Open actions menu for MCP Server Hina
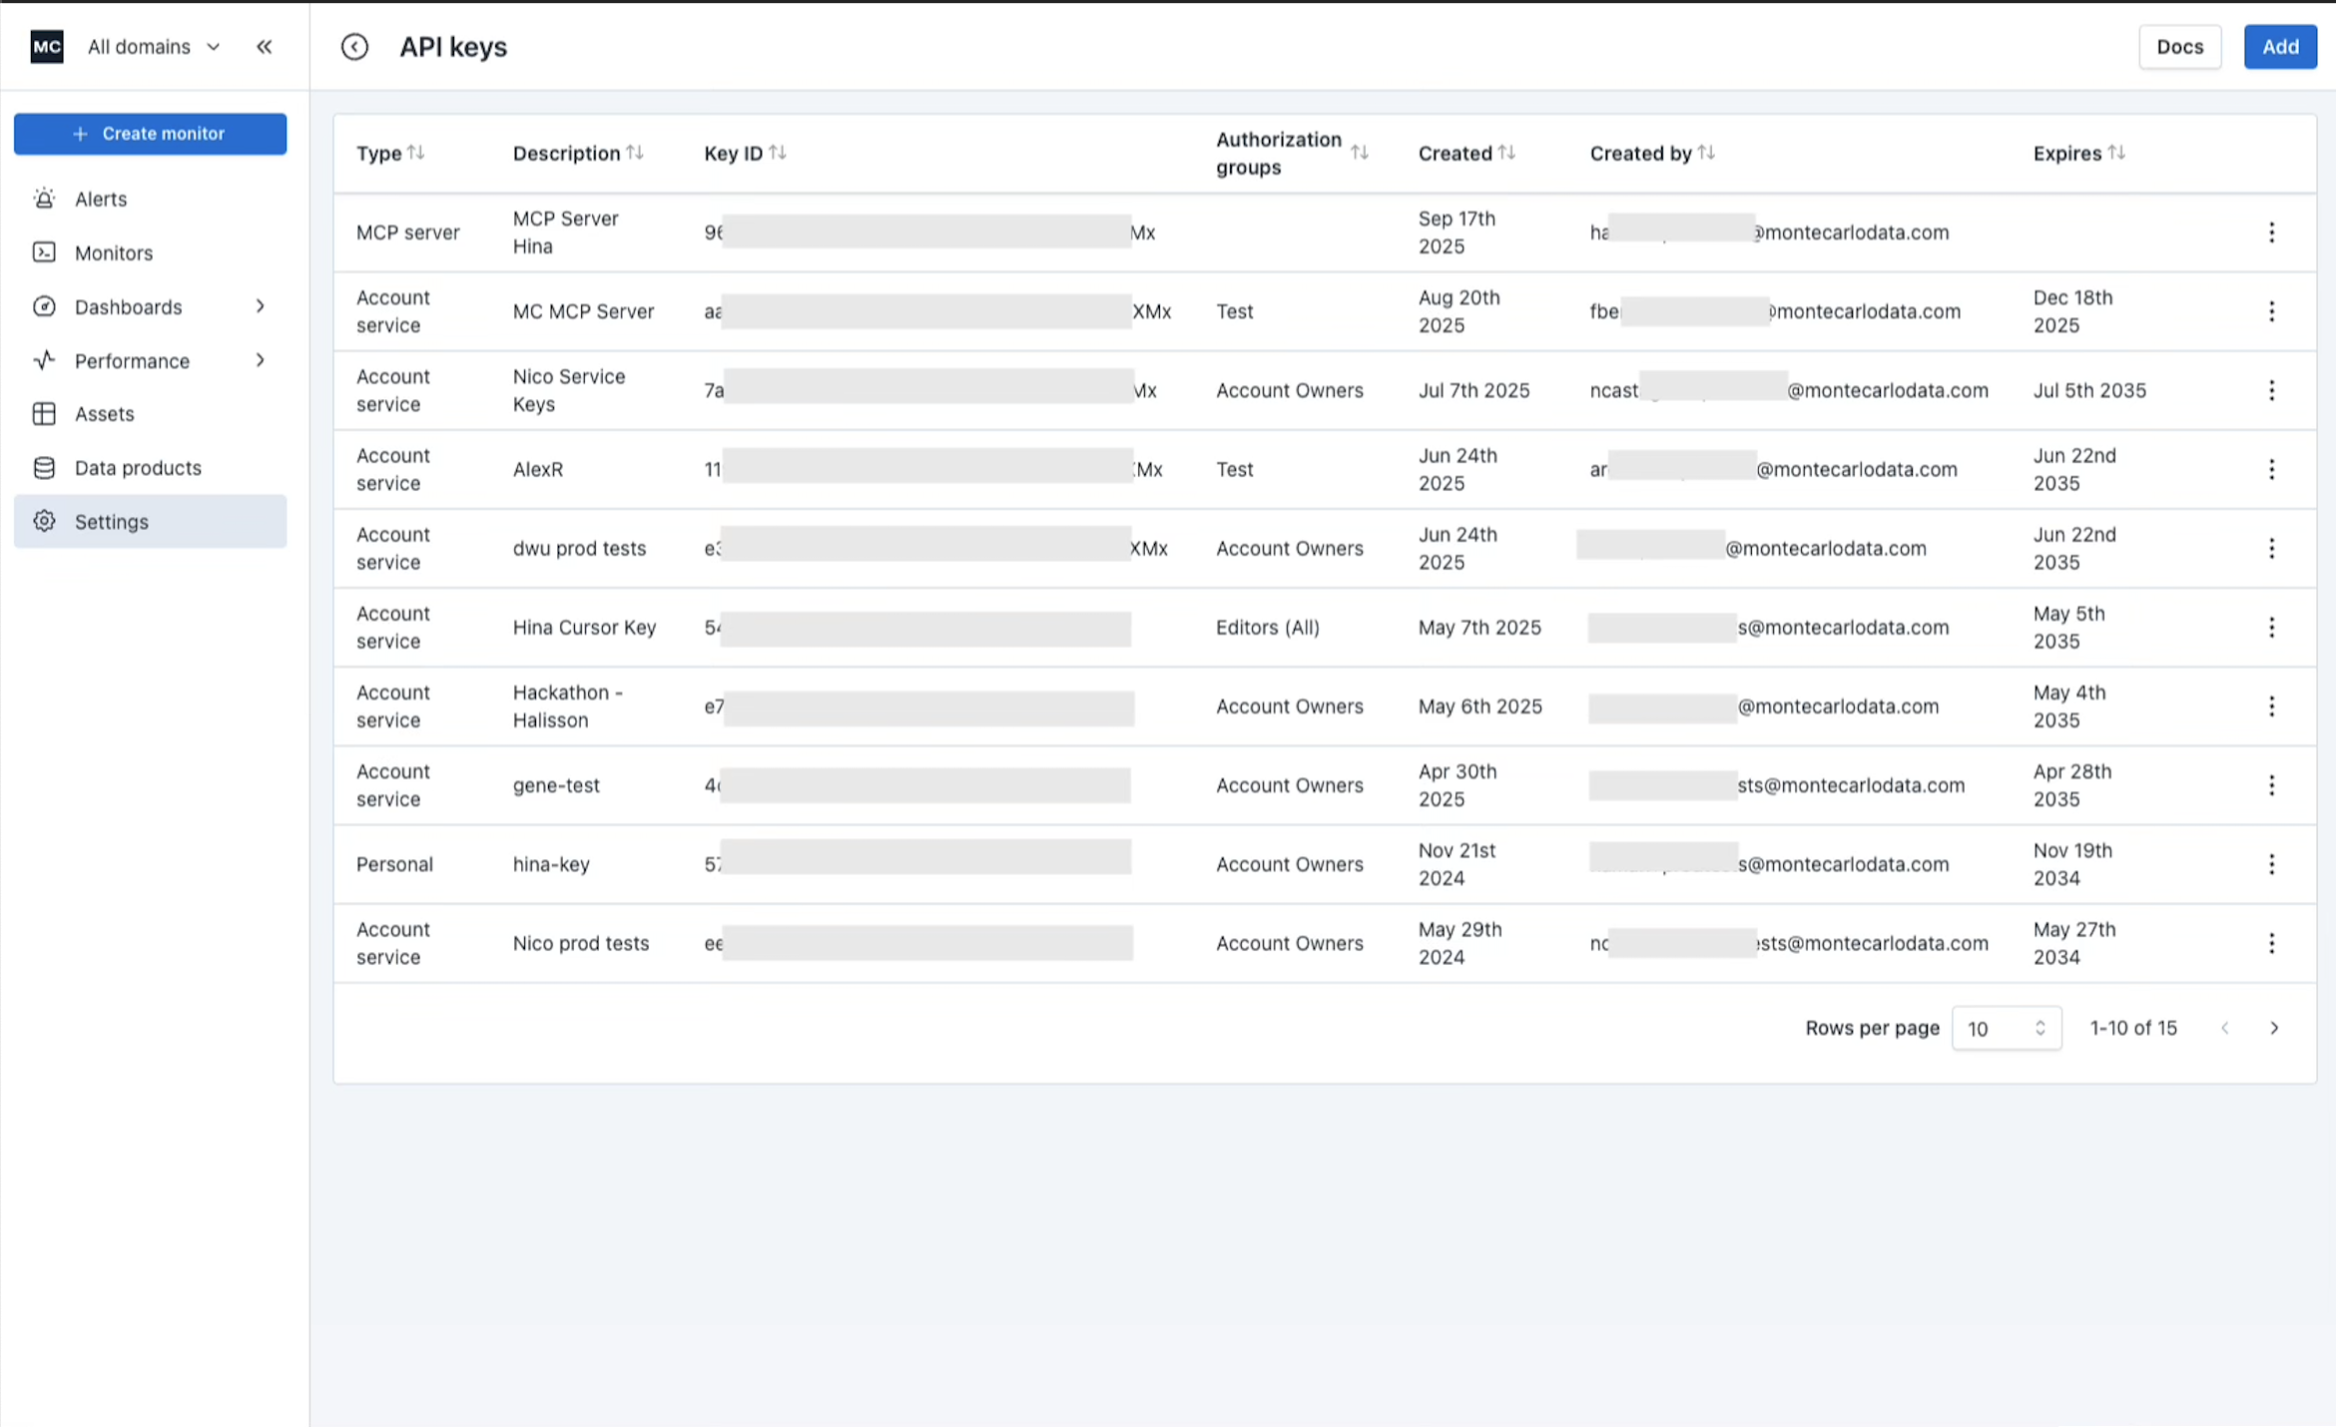 point(2271,233)
